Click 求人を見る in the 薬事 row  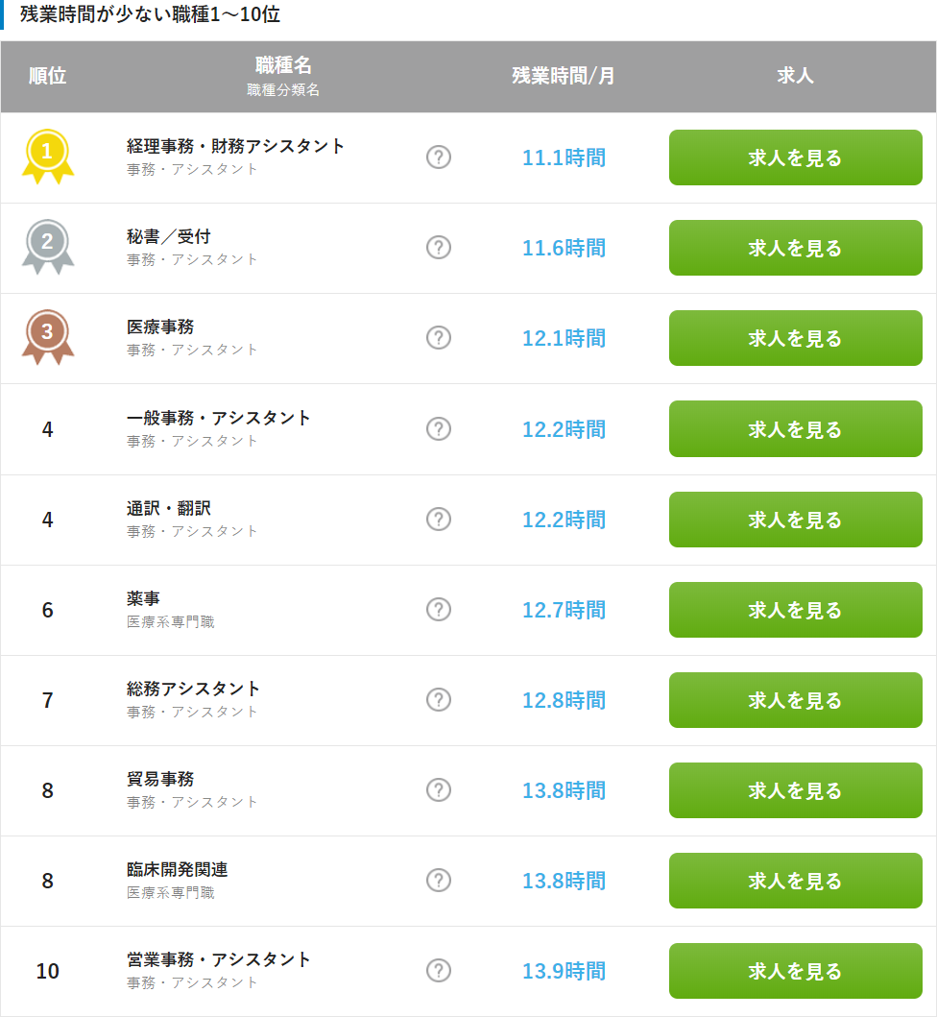tap(795, 610)
